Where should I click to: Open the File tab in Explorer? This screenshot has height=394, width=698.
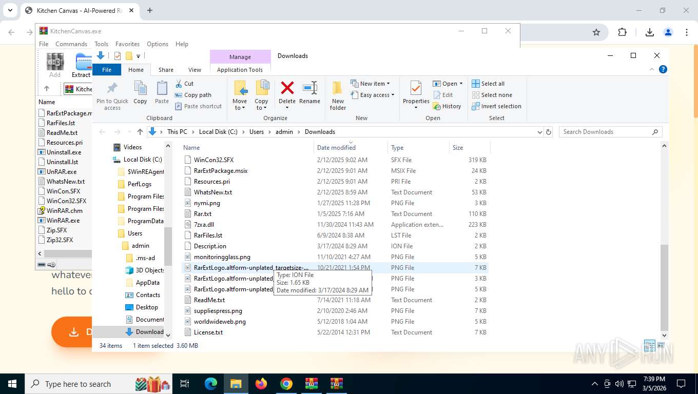click(x=107, y=70)
